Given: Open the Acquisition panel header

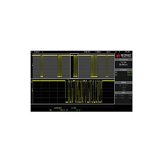Looking at the screenshot, I should 124,59.
